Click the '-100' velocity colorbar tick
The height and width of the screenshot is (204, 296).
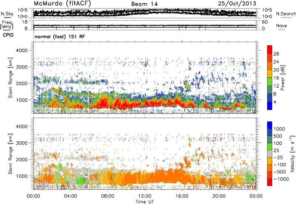(x=279, y=165)
